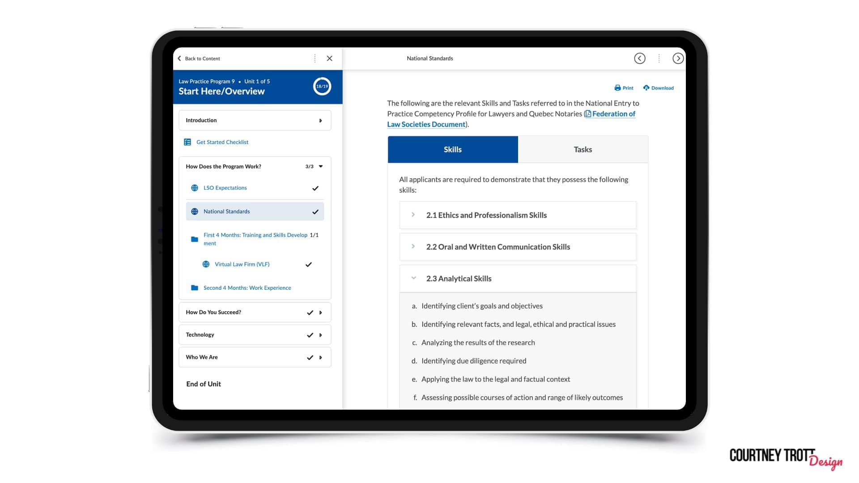859x483 pixels.
Task: Click the 3/3 progress count
Action: [309, 166]
